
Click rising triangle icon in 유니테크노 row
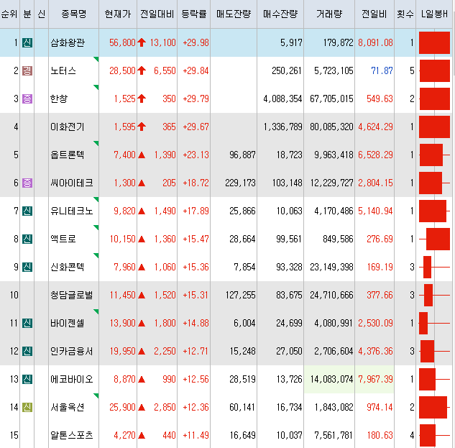[x=142, y=211]
